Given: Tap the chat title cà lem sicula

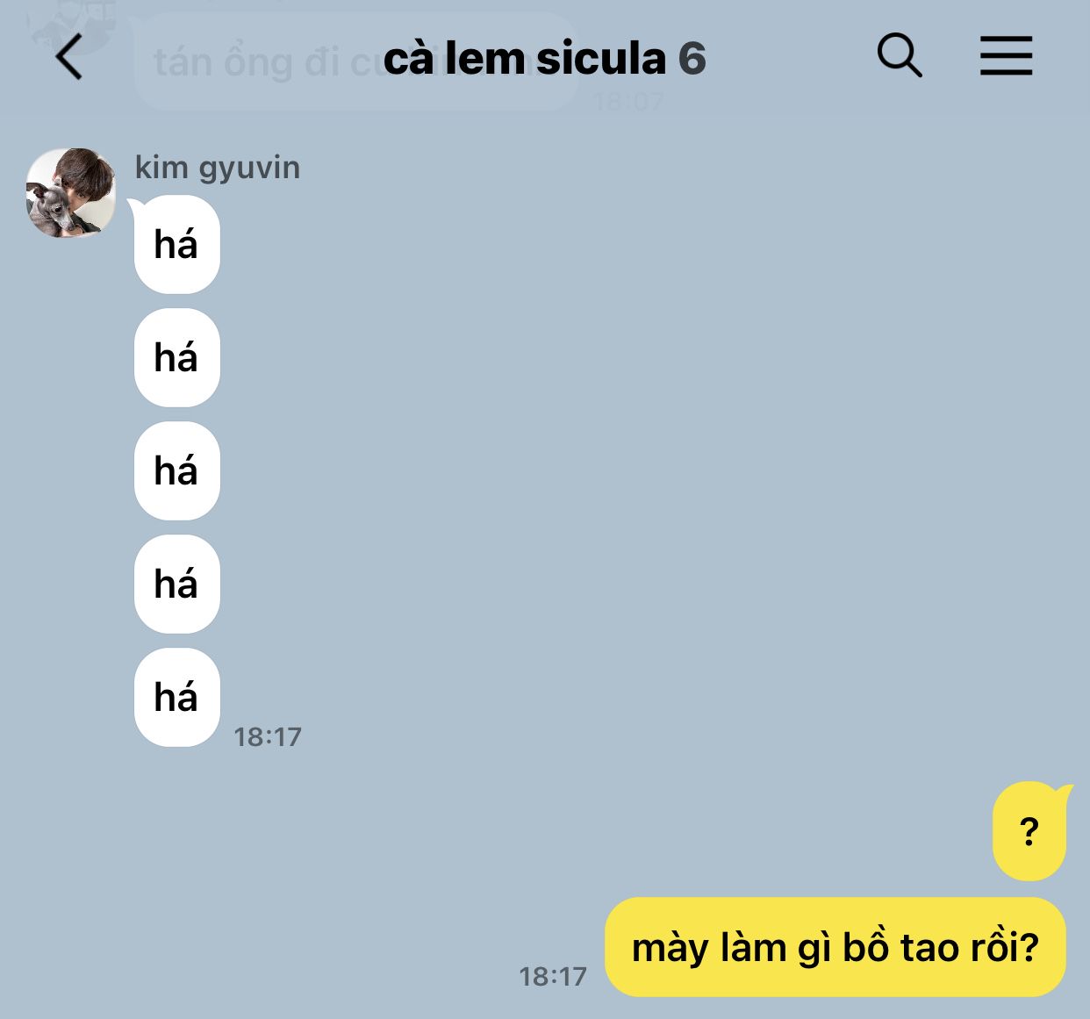Looking at the screenshot, I should (x=525, y=59).
